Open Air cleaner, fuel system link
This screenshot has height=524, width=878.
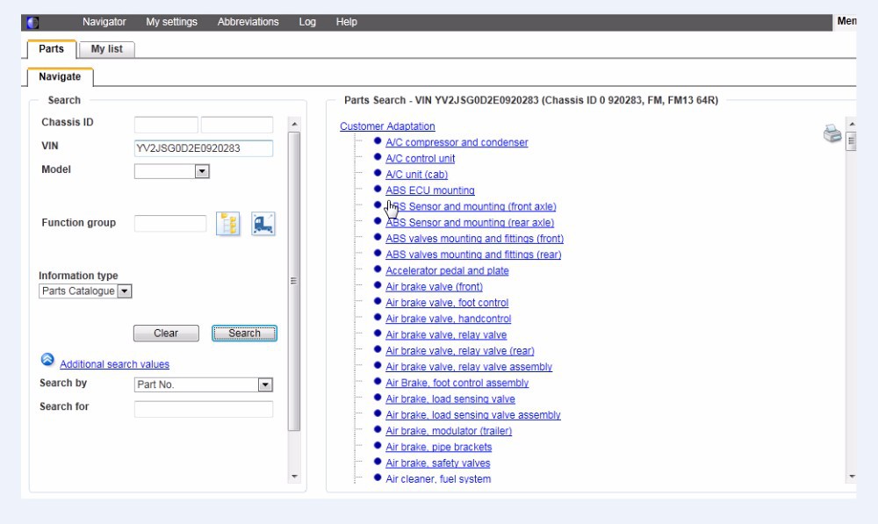438,479
